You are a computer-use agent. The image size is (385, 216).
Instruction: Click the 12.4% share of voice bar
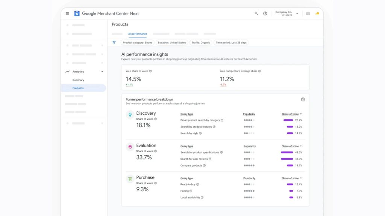290,184
